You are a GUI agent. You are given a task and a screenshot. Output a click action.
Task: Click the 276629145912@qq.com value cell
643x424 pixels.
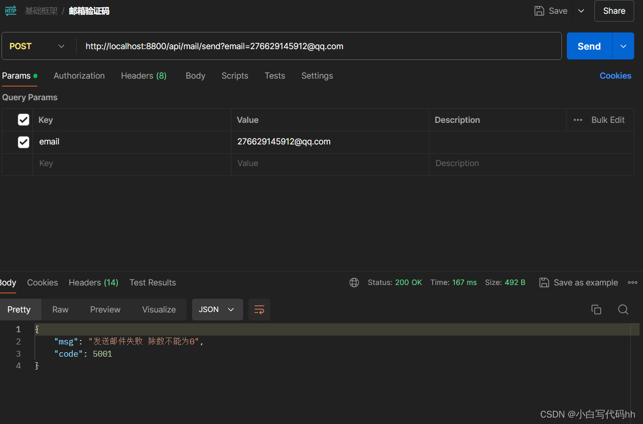pyautogui.click(x=330, y=142)
